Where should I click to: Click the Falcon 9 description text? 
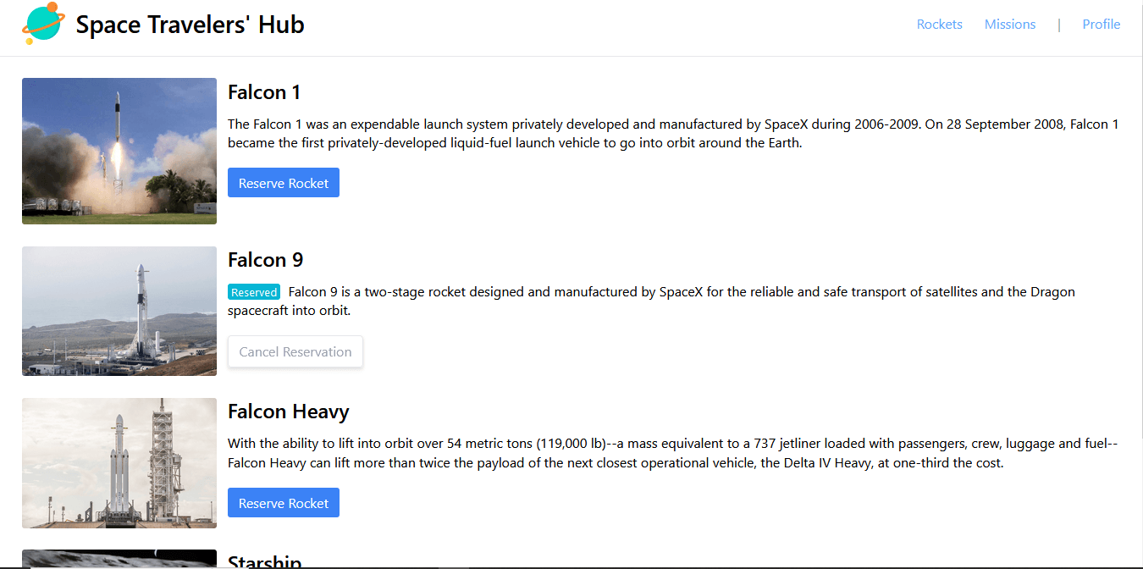click(652, 301)
